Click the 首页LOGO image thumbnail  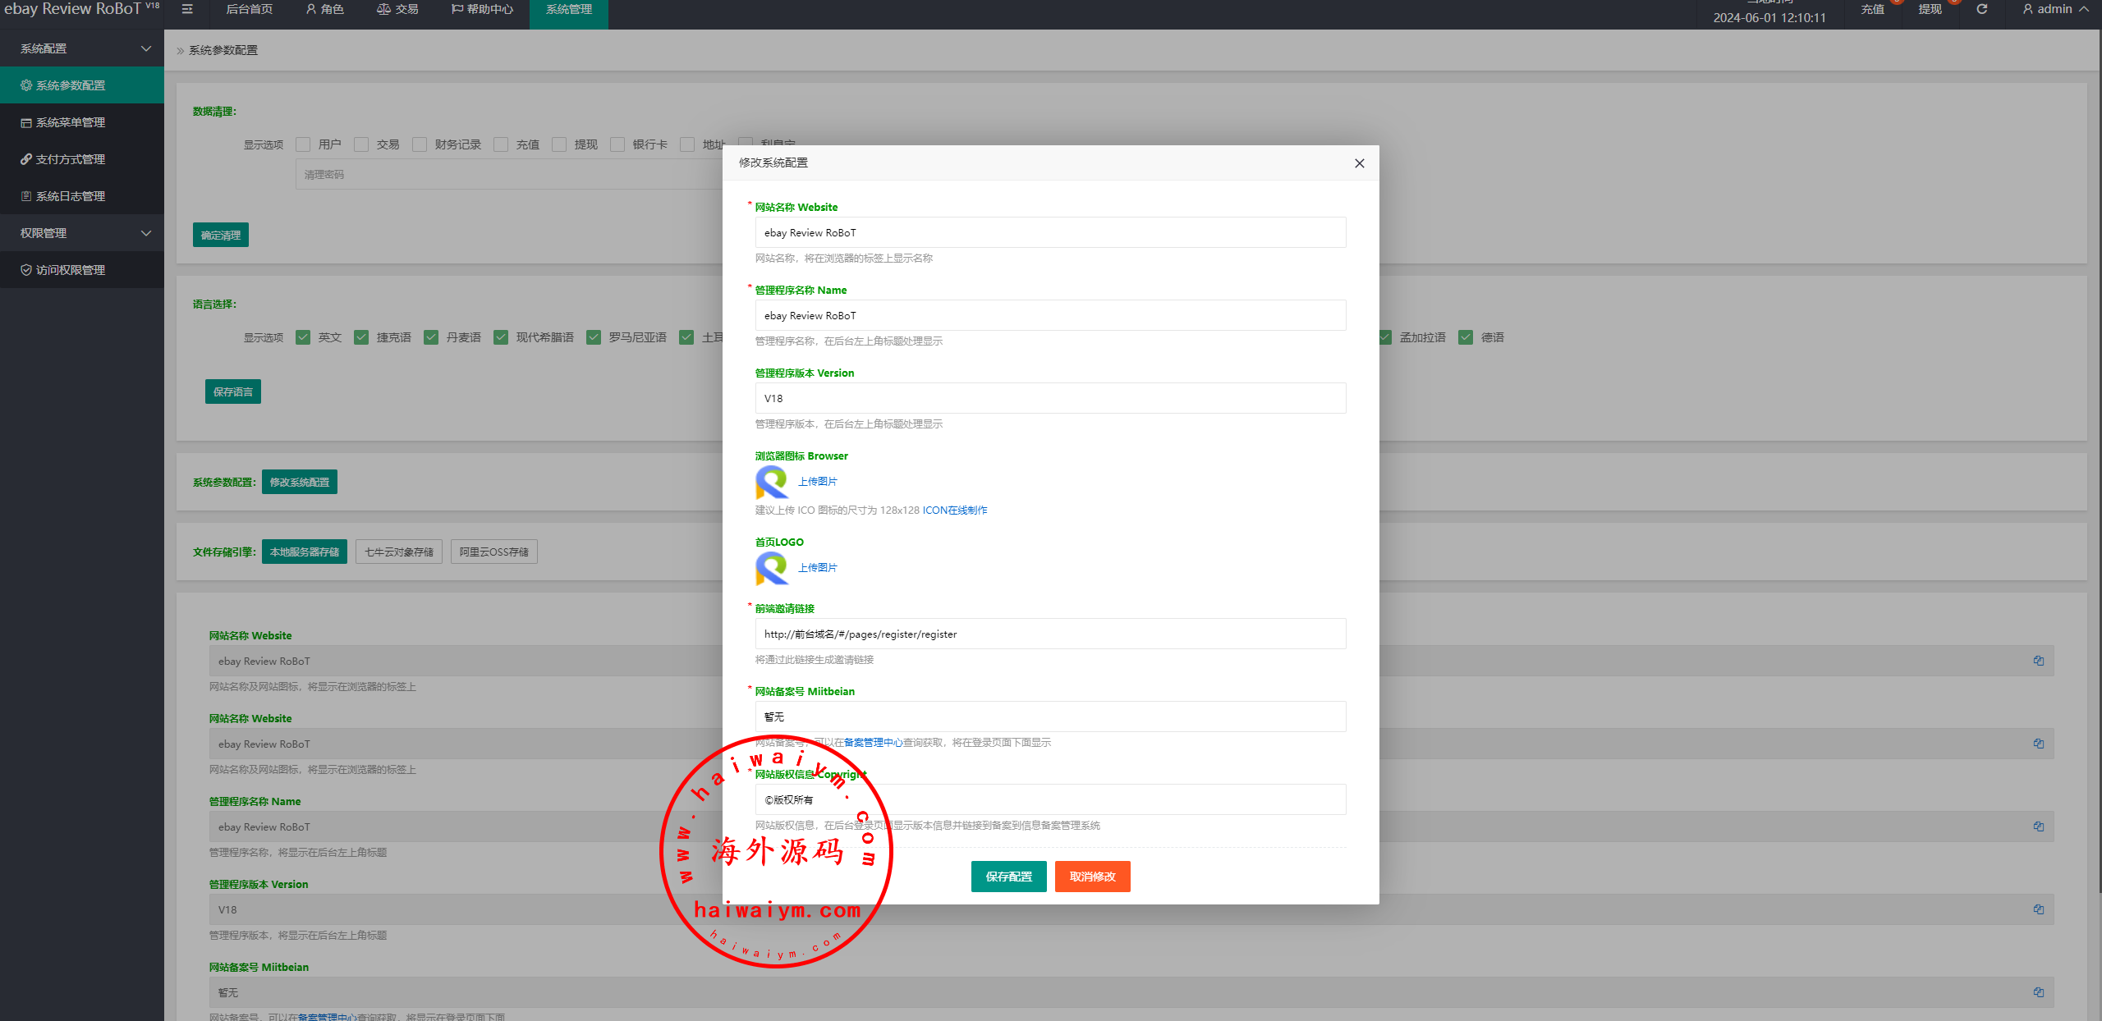pyautogui.click(x=771, y=568)
